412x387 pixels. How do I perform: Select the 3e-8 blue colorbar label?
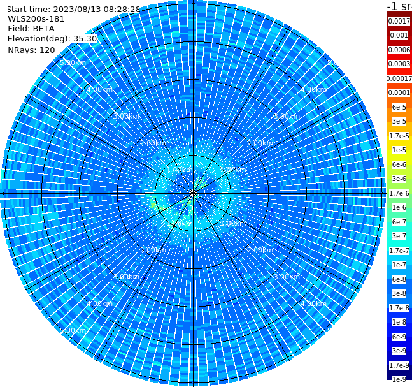click(x=399, y=294)
